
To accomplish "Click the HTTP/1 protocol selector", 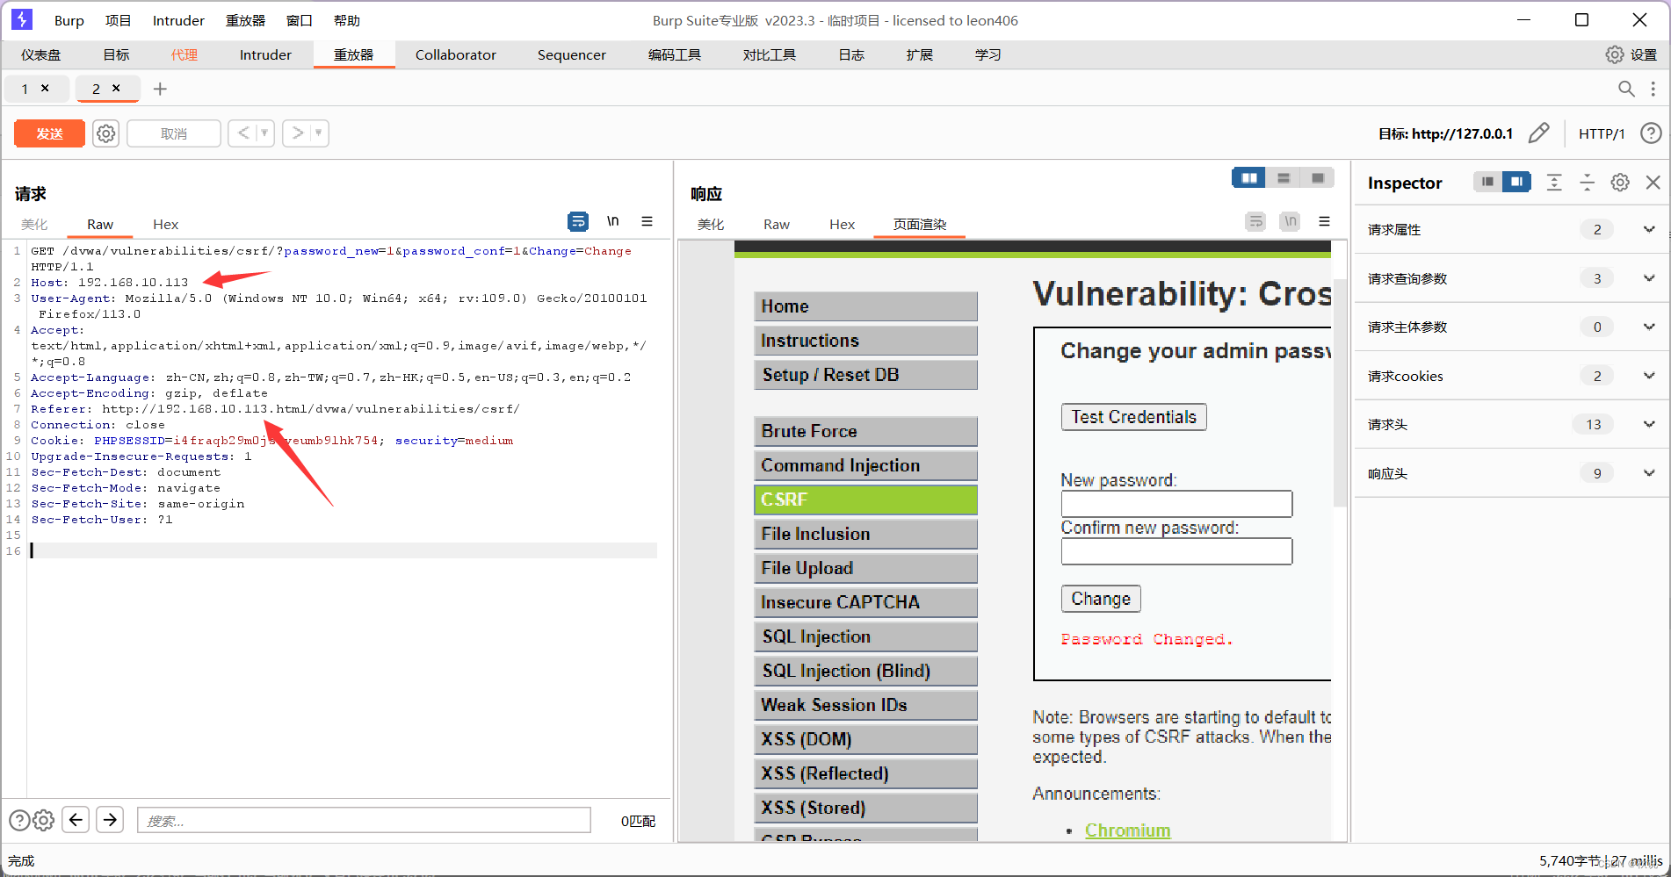I will (1602, 133).
